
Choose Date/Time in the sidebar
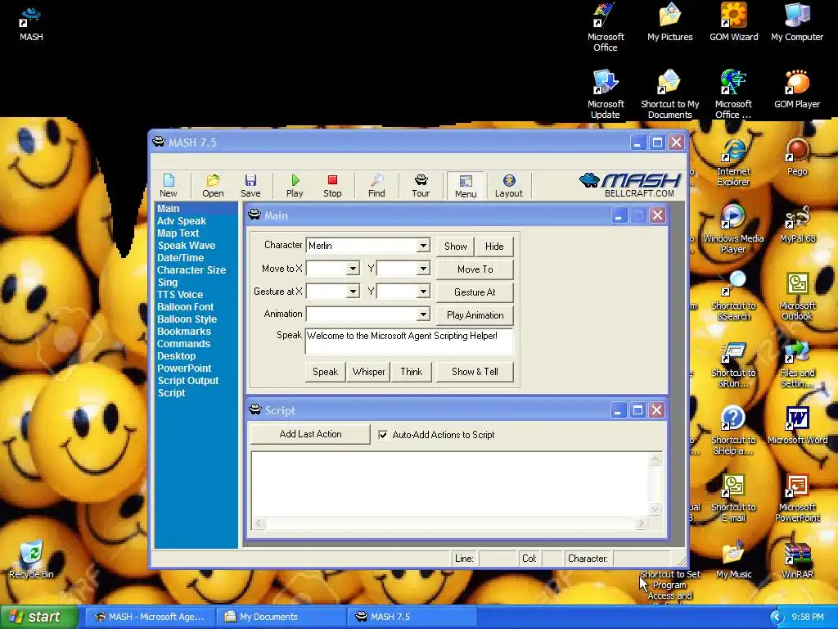[180, 258]
